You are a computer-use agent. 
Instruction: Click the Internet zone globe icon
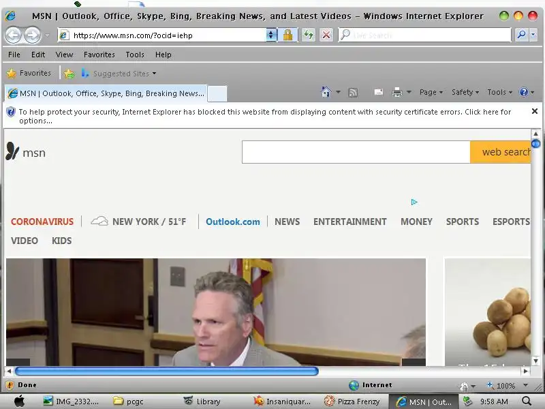[x=354, y=385]
